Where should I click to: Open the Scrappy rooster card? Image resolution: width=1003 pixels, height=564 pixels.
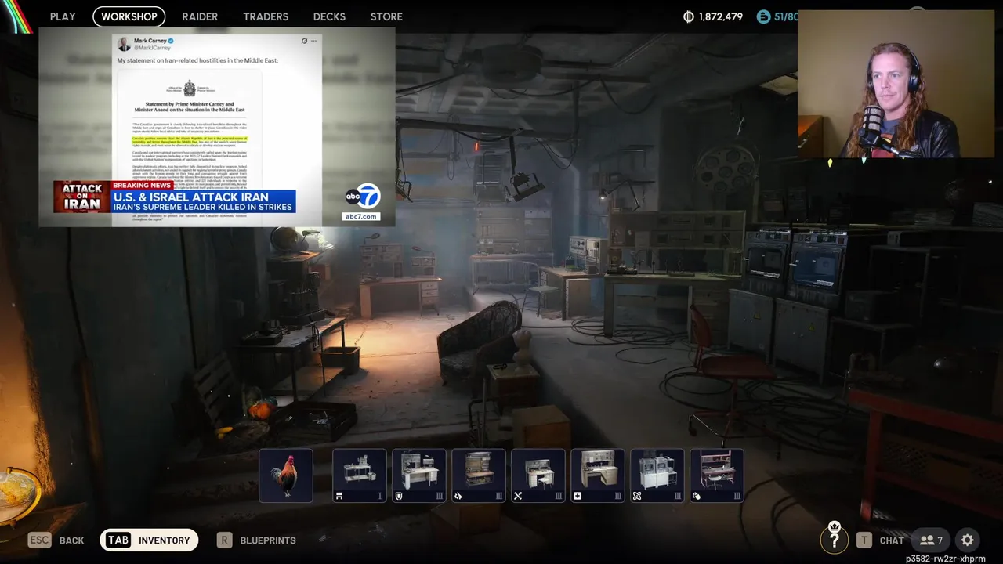pos(286,475)
